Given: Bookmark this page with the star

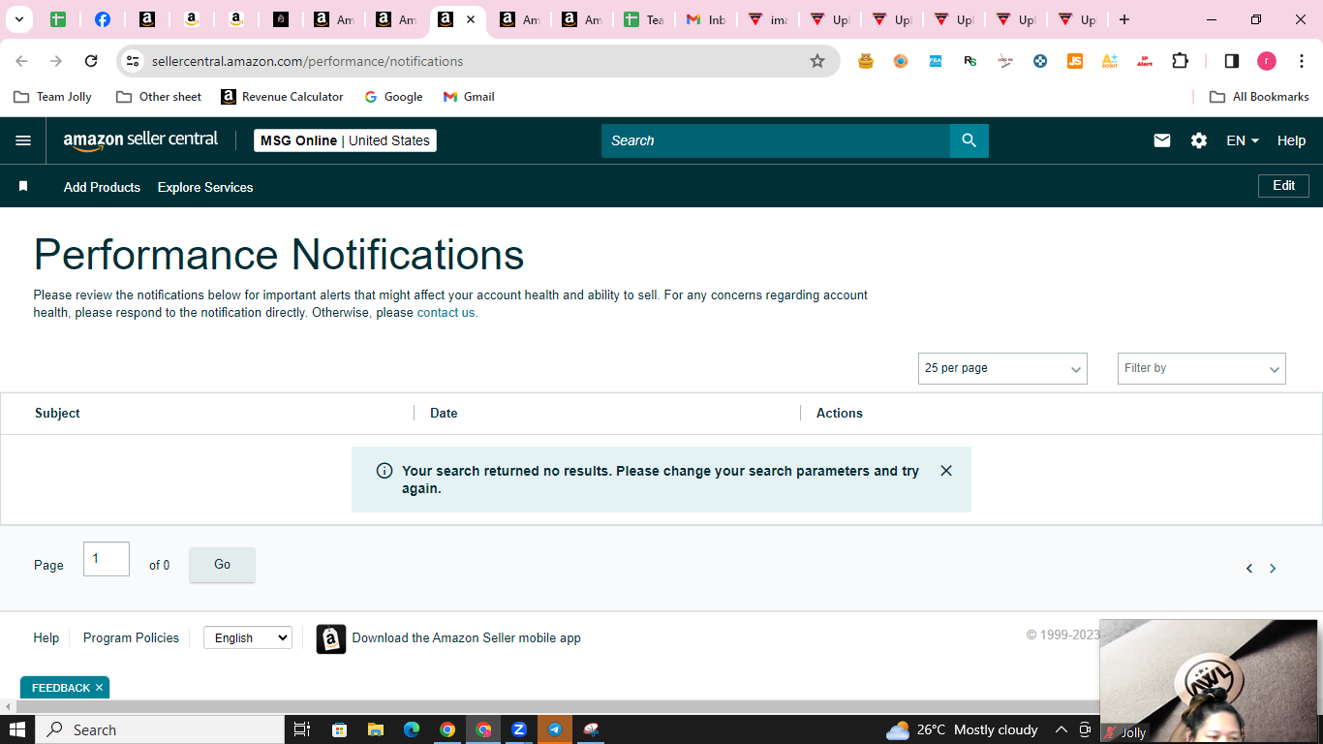Looking at the screenshot, I should click(x=817, y=61).
